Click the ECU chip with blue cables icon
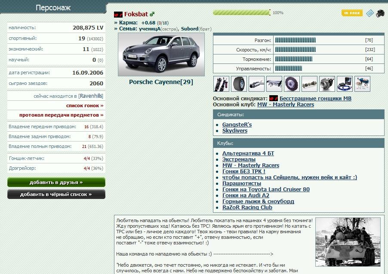 coord(345,84)
